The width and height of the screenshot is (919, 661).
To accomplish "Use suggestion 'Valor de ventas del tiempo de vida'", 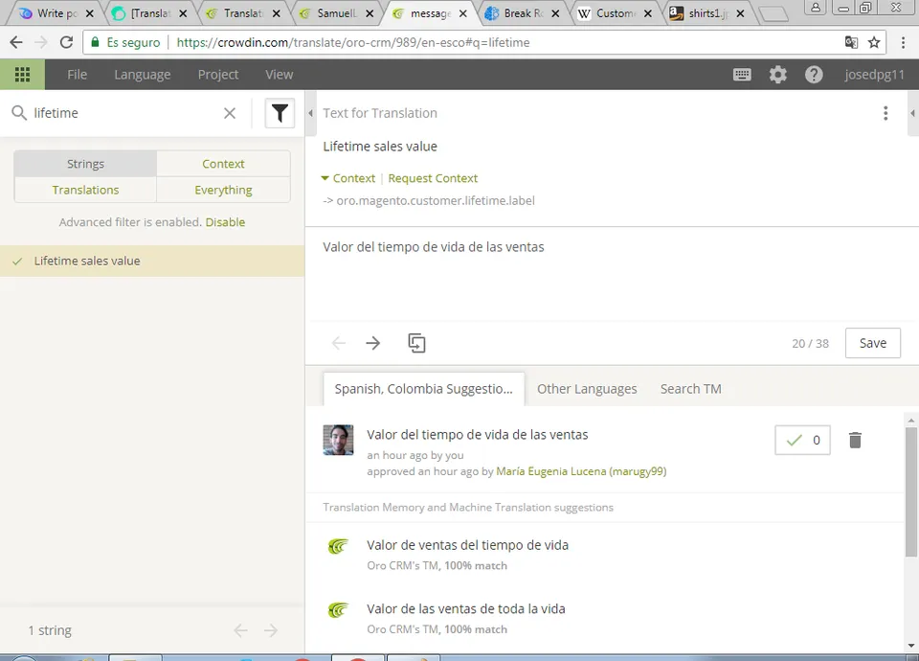I will 468,545.
